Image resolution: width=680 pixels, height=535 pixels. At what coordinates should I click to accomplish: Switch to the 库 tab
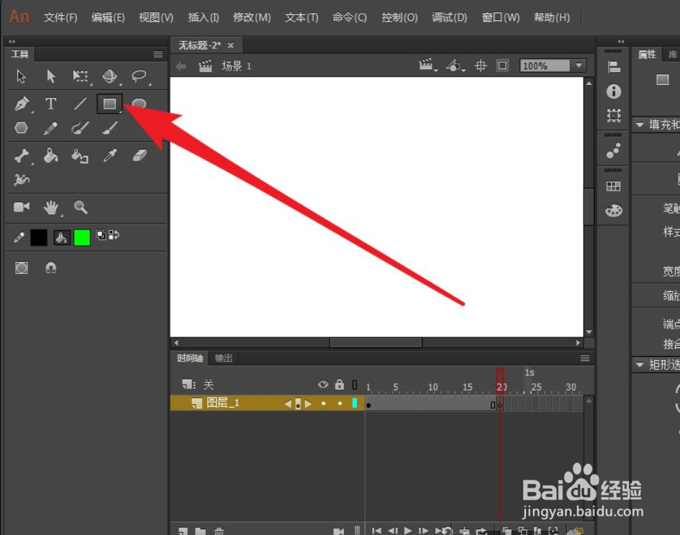point(672,55)
